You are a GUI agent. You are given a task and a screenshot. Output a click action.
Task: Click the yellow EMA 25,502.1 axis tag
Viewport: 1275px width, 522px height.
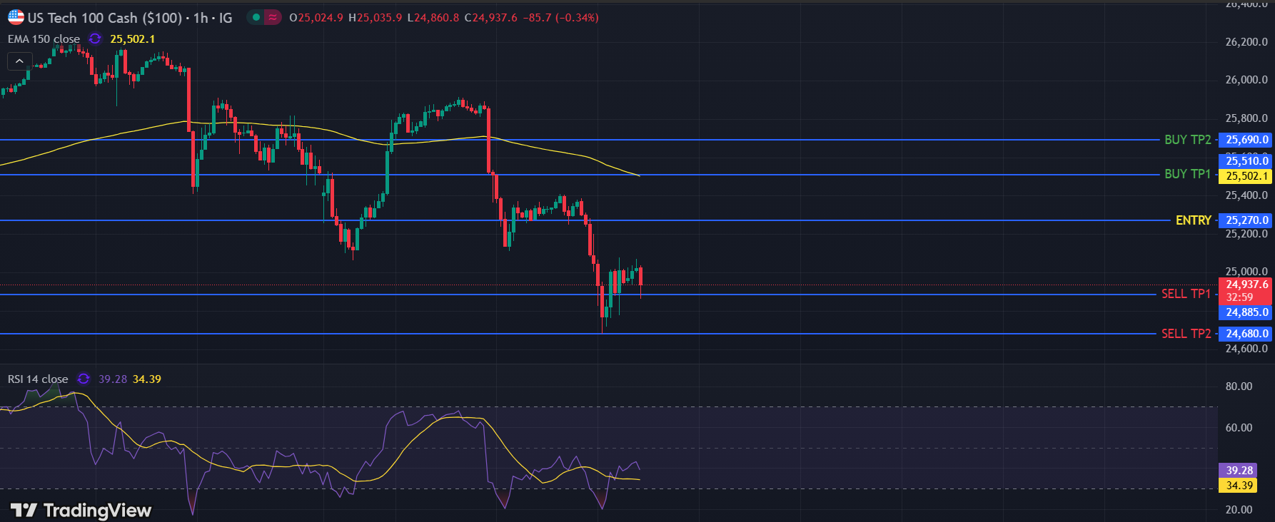tap(1246, 176)
